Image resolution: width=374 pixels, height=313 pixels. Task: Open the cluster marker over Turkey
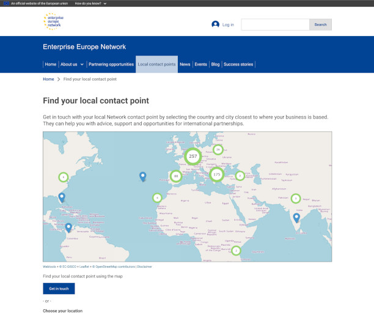[x=240, y=176]
